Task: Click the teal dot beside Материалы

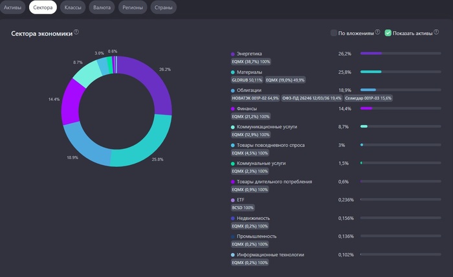Action: tap(233, 72)
